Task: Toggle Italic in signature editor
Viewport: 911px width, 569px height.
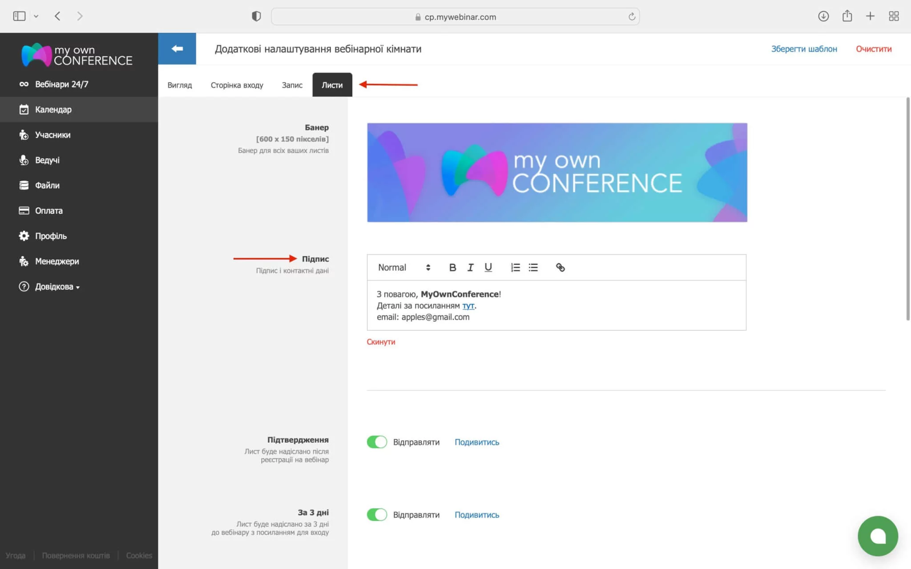Action: point(470,267)
